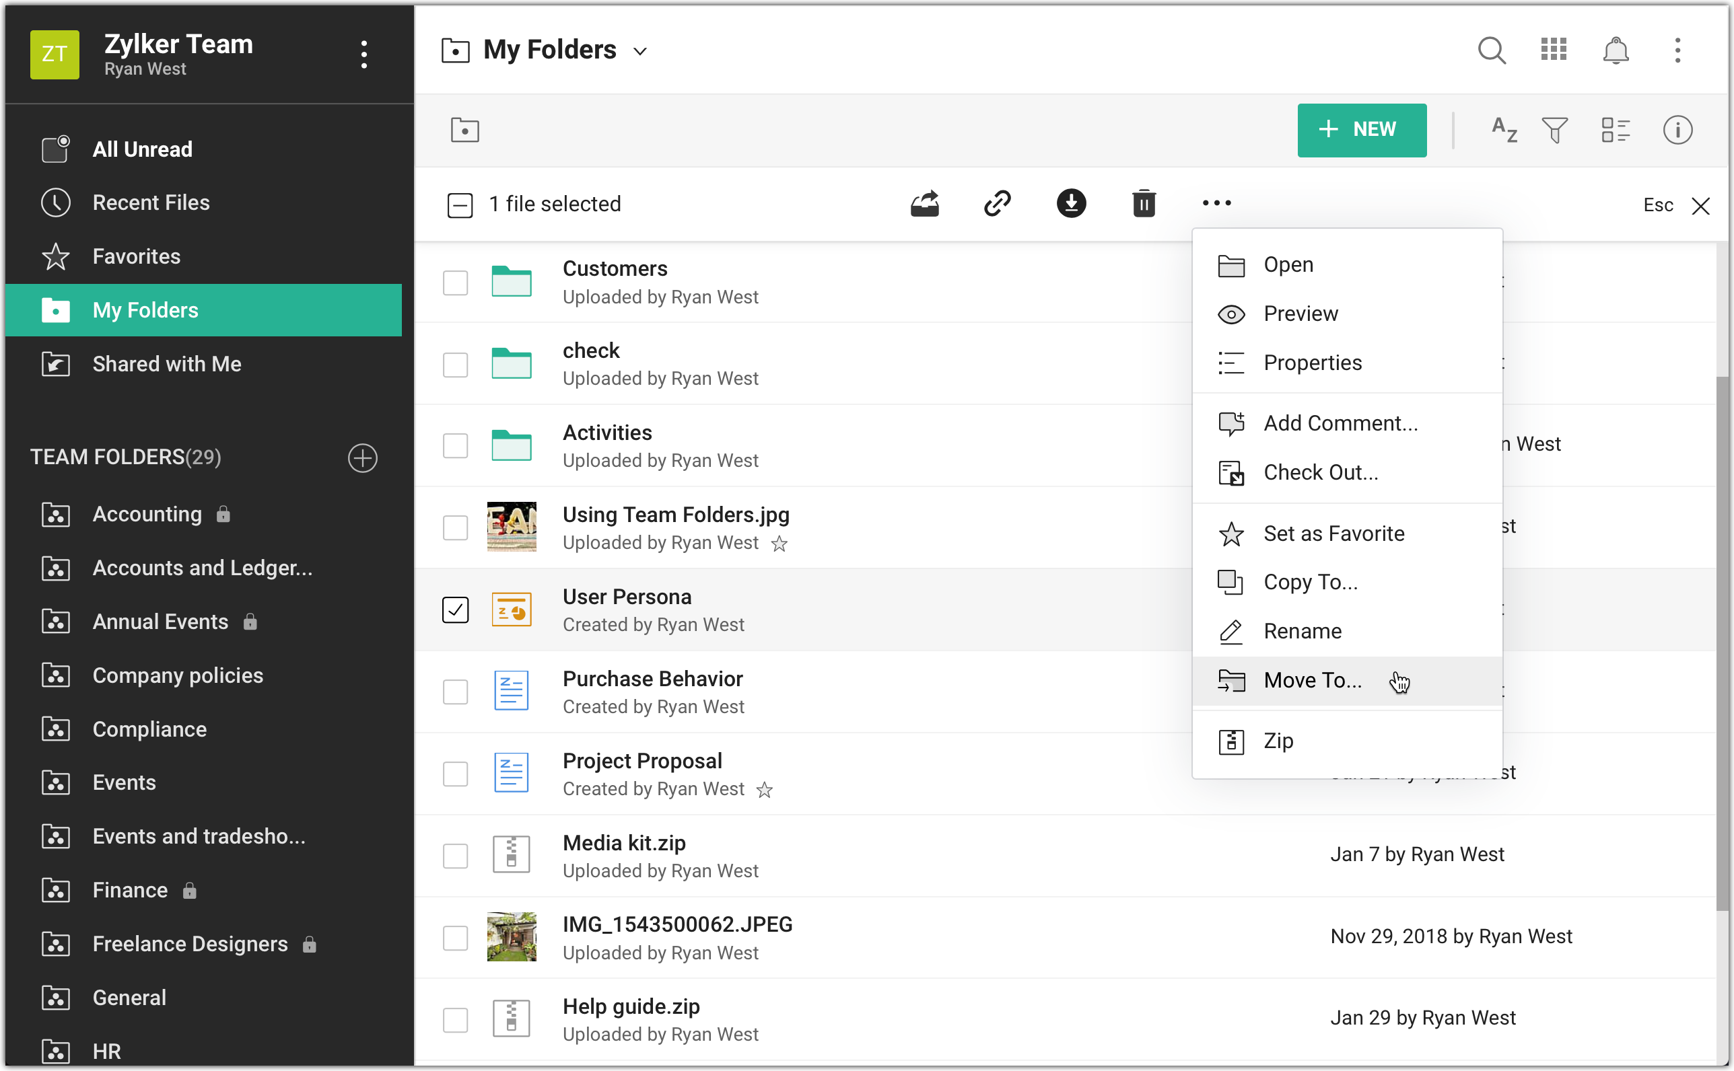Click the green NEW button
Image resolution: width=1734 pixels, height=1071 pixels.
pyautogui.click(x=1361, y=130)
